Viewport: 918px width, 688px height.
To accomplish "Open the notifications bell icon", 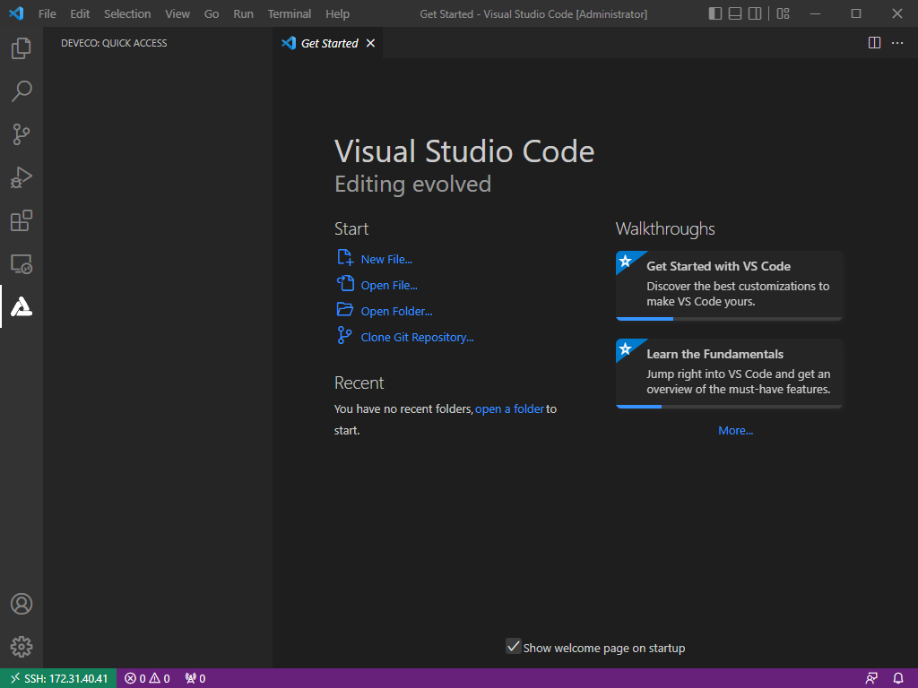I will coord(898,679).
